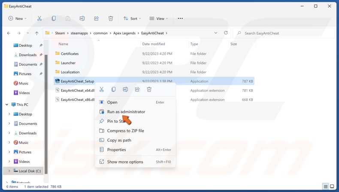Expand Downloads under This PC
339x192 pixels.
coord(9,133)
